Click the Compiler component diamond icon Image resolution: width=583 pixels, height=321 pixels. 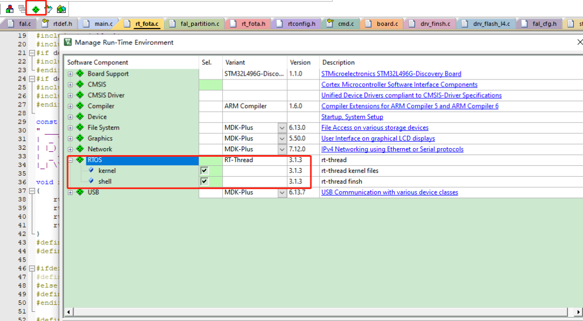point(80,106)
